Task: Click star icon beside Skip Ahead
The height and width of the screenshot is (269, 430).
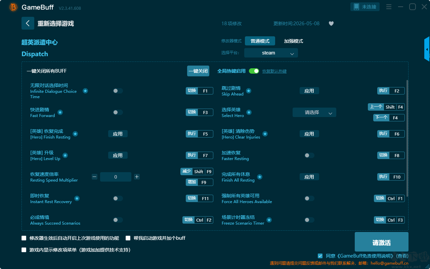Action: [249, 91]
